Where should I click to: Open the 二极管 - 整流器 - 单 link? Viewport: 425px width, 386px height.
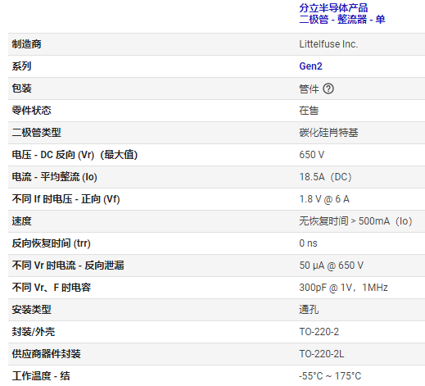point(342,20)
